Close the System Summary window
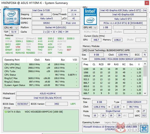 (147, 3)
